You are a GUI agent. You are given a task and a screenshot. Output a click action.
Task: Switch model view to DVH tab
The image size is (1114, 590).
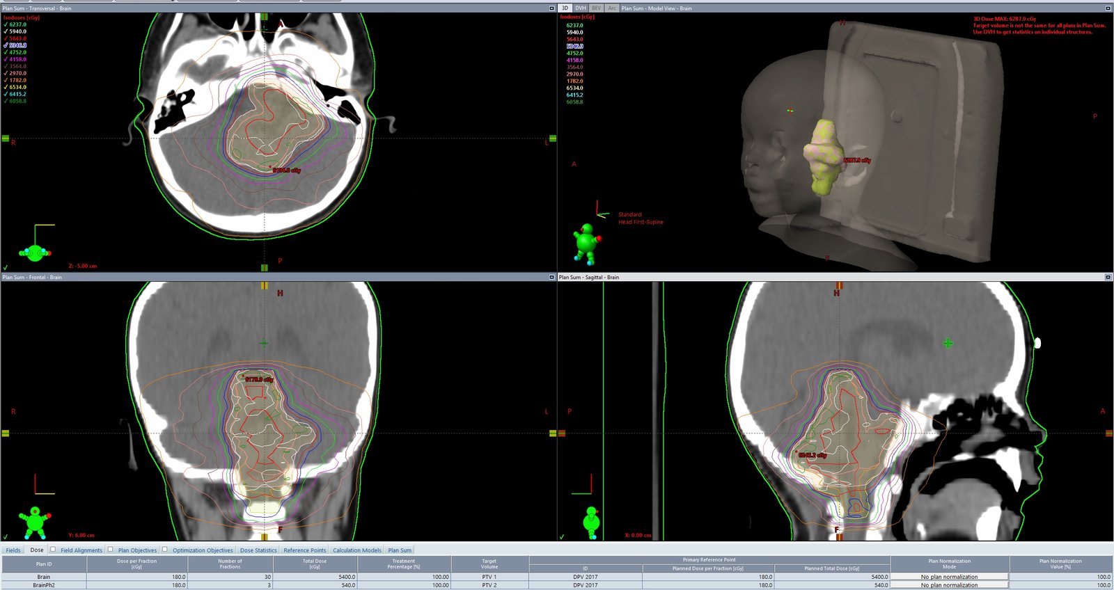[x=580, y=8]
